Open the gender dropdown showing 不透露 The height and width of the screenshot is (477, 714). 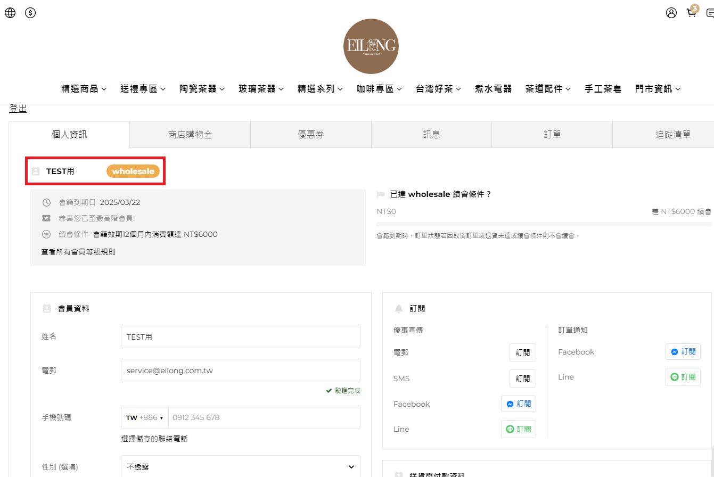(240, 467)
